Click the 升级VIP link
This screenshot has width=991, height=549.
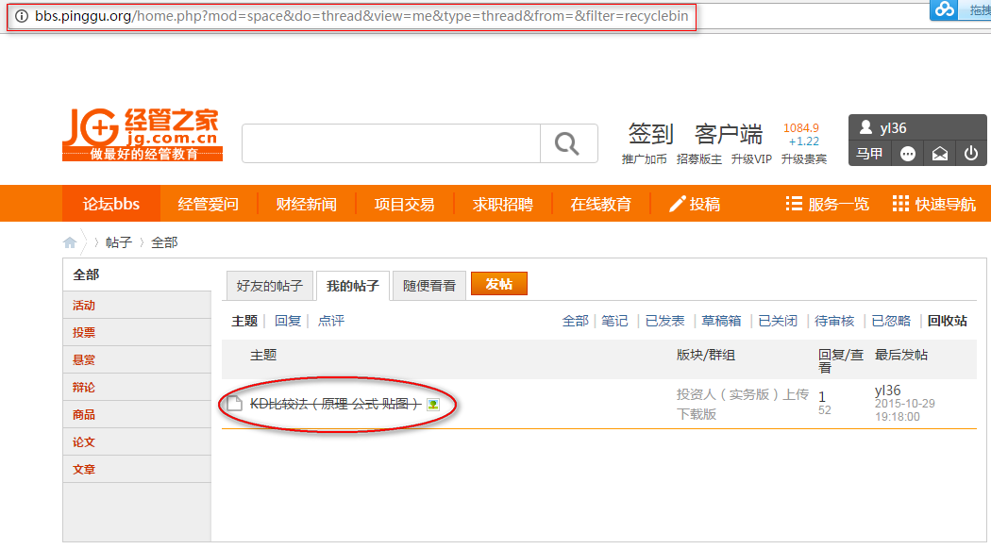751,159
